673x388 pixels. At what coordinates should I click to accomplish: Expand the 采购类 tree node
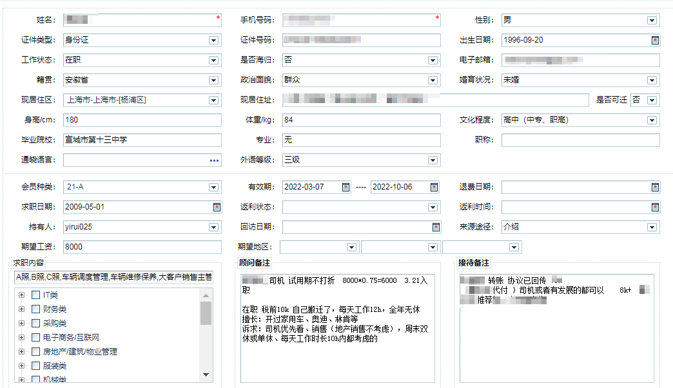click(x=21, y=323)
